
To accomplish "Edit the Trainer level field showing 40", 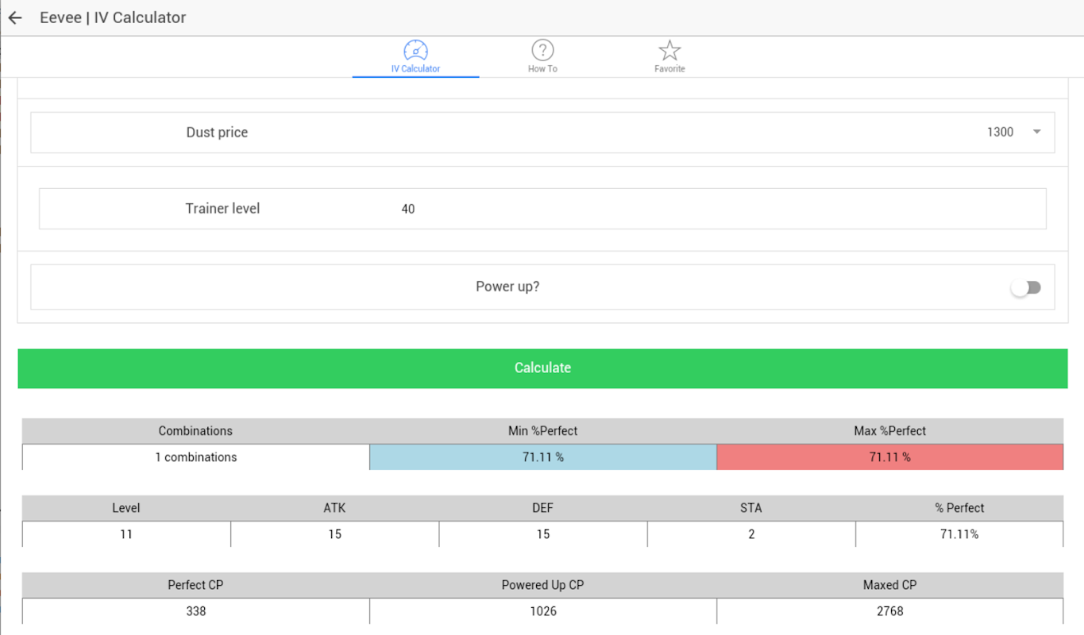I will click(x=542, y=209).
